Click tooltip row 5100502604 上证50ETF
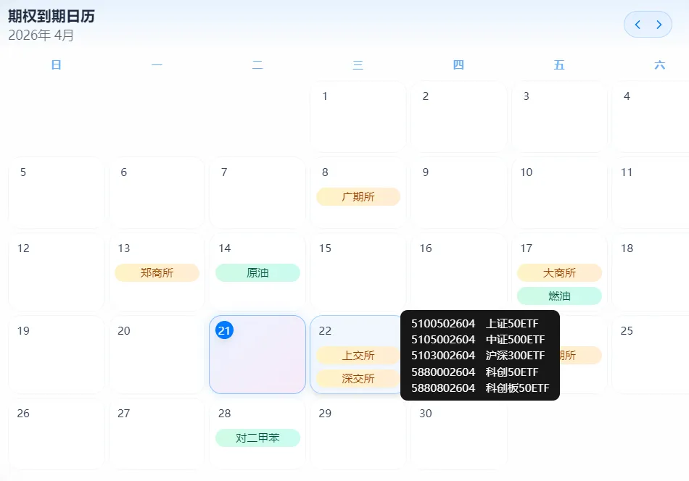Screen dimensions: 689x481 (474, 324)
